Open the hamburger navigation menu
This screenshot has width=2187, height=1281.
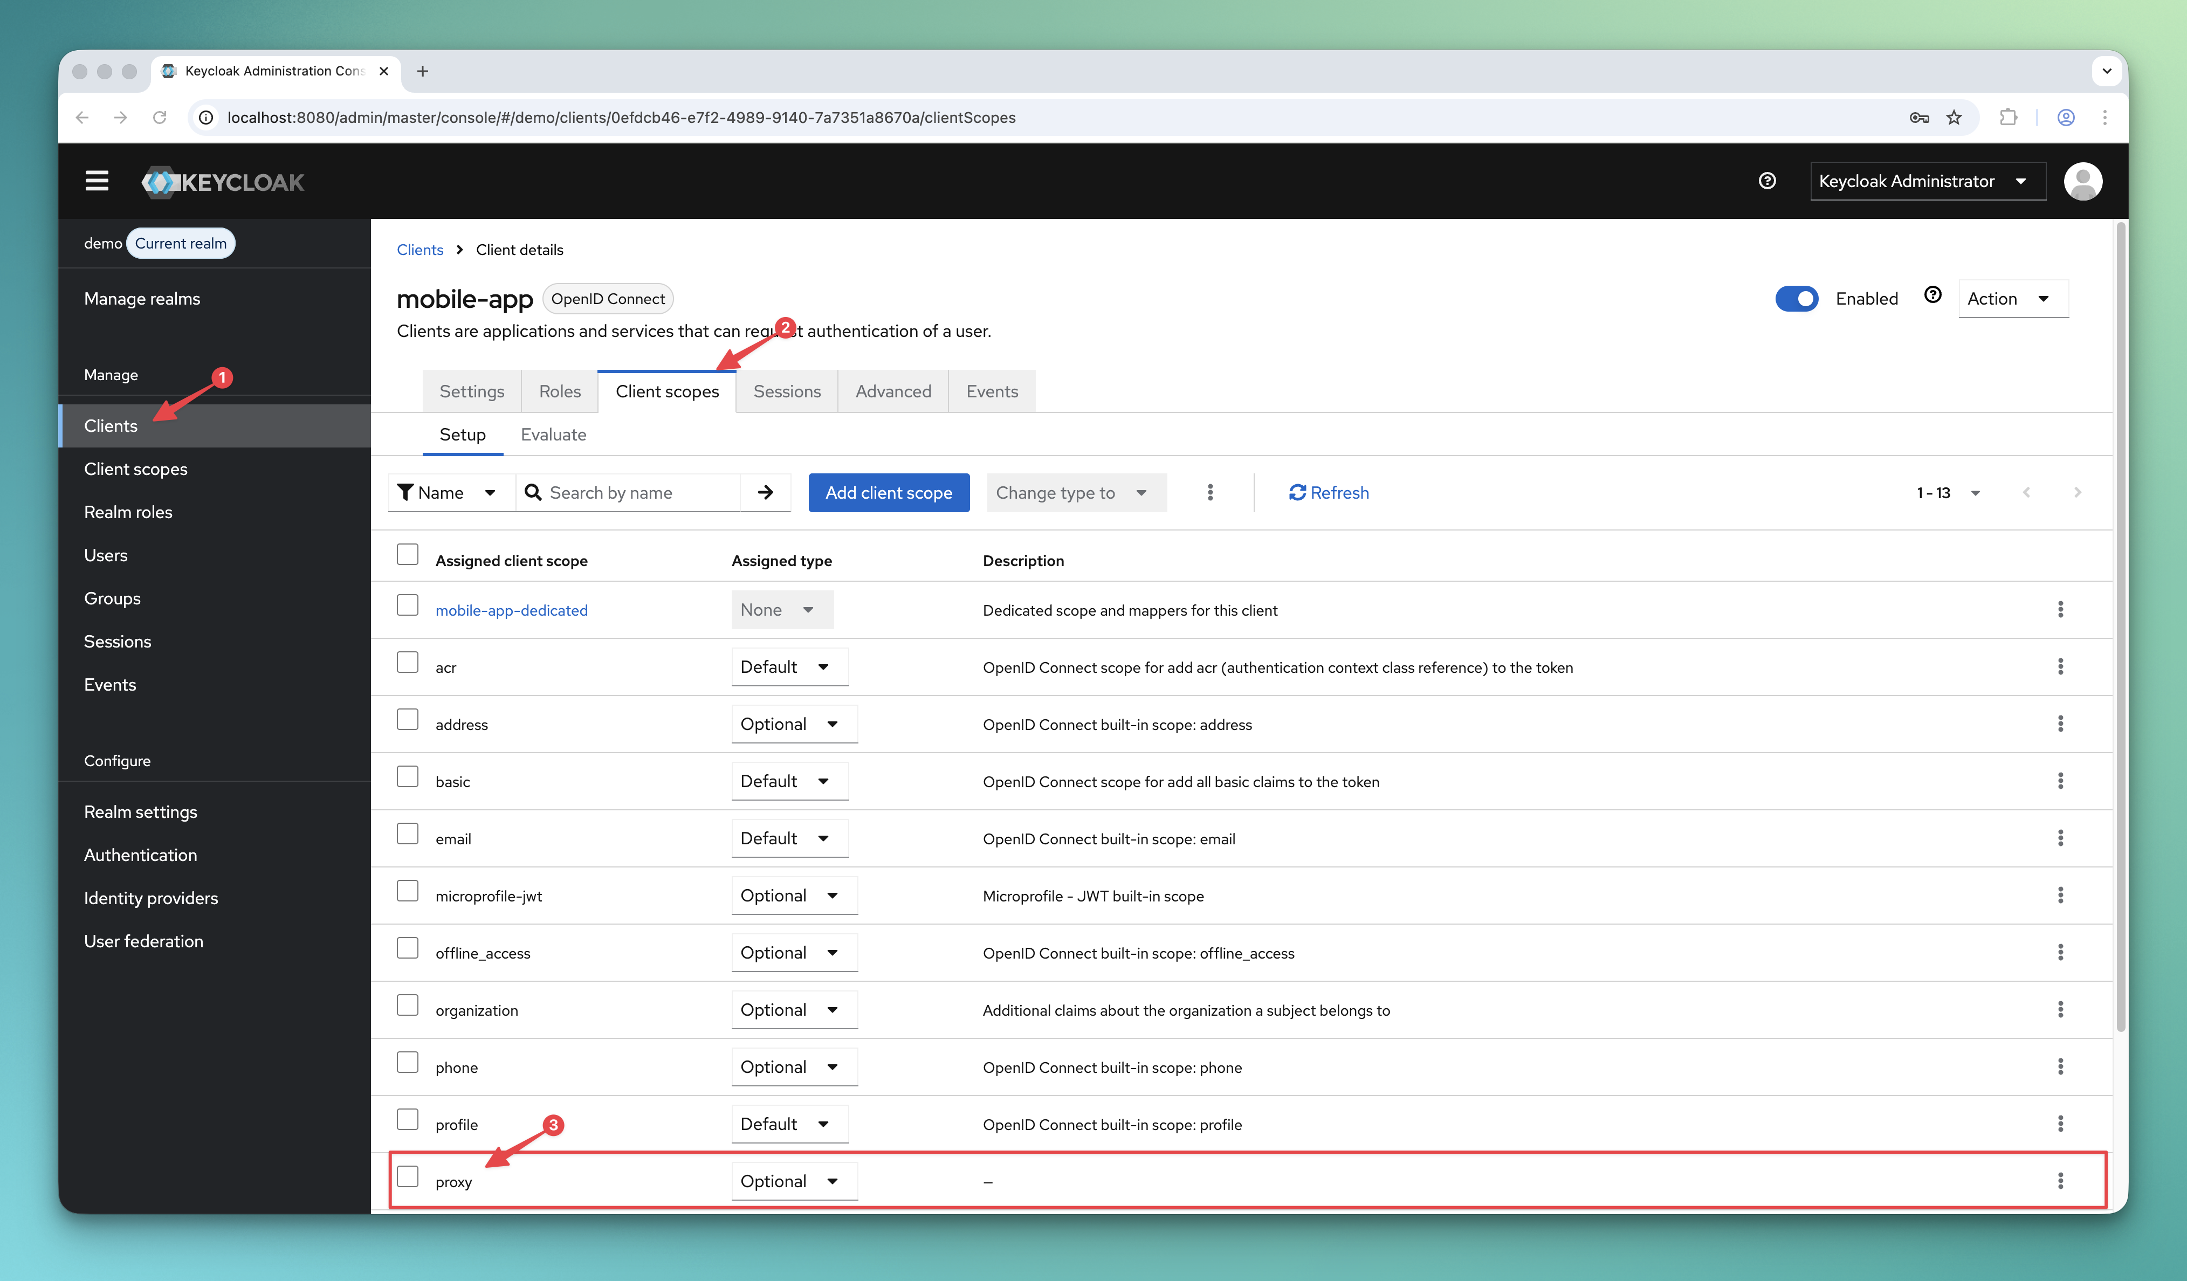point(97,181)
